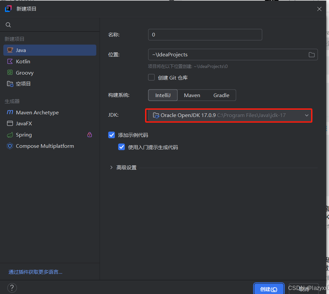The image size is (329, 294).
Task: Select Maven build system
Action: click(x=192, y=95)
